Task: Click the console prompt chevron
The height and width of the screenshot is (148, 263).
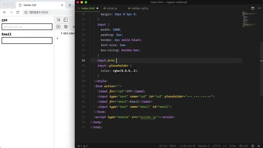Action: [x=58, y=38]
